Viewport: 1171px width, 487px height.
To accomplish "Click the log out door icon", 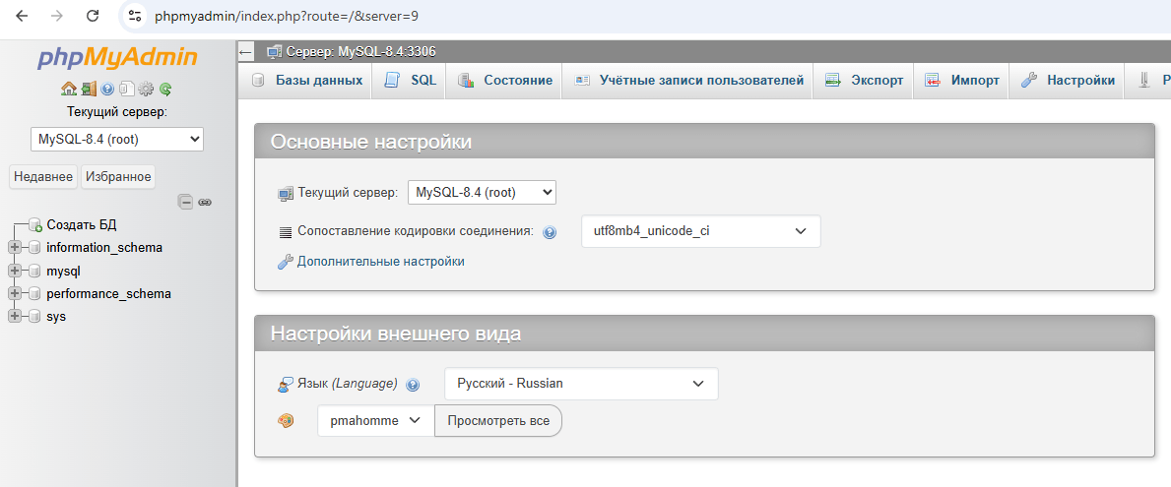I will [x=89, y=89].
